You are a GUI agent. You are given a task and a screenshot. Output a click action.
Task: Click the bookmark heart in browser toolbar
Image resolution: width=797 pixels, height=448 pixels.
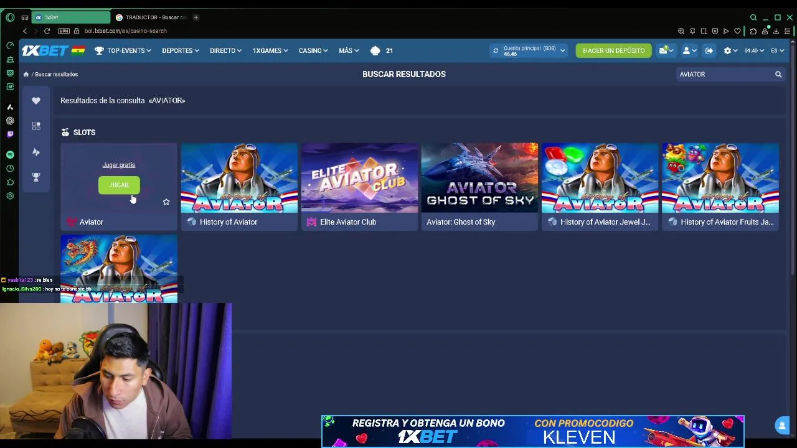pos(738,31)
